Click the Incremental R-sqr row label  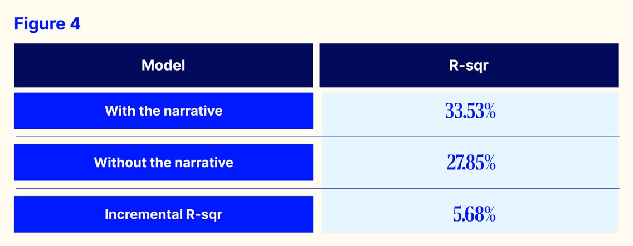[163, 214]
